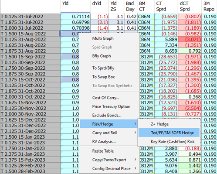The width and height of the screenshot is (217, 174).
Task: Select bond T 1.875 31-Aug-2022
Action: (x=30, y=51)
